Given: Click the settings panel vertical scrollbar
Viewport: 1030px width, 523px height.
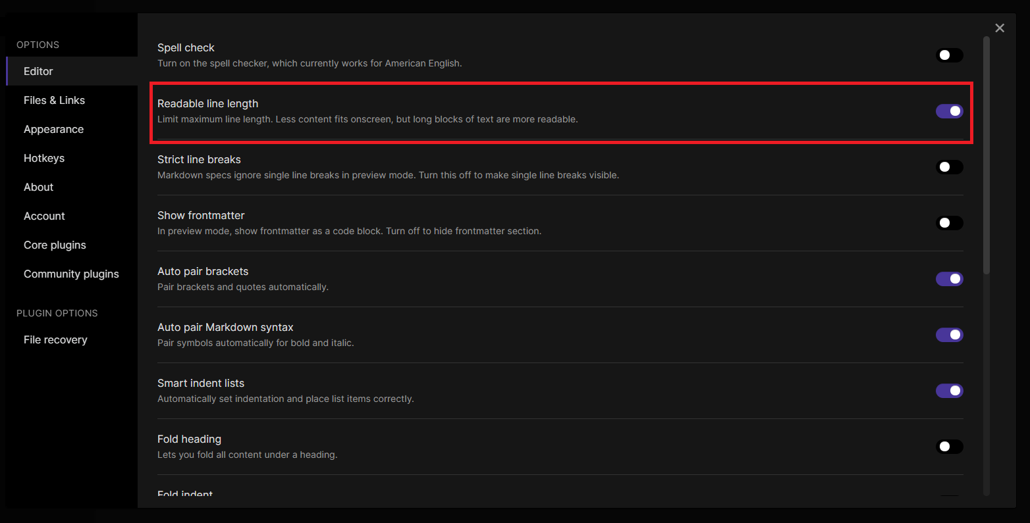Looking at the screenshot, I should pyautogui.click(x=986, y=155).
